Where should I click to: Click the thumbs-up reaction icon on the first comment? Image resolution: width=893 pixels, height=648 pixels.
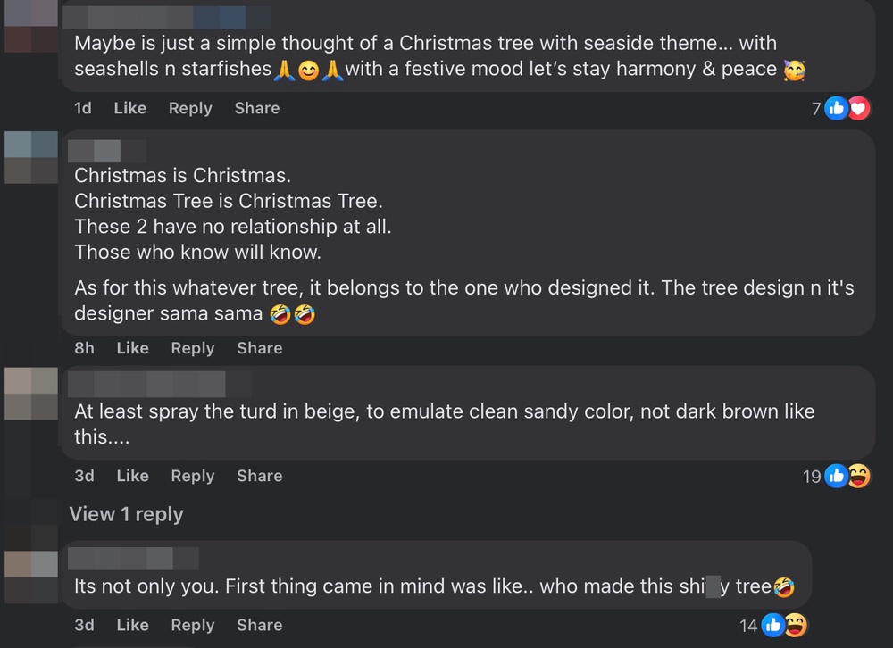point(837,108)
